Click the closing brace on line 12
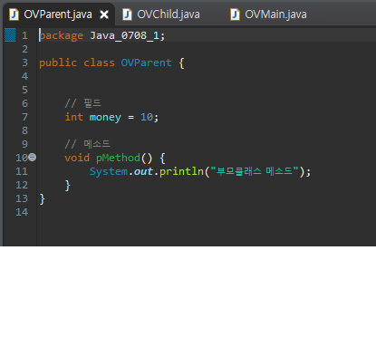The image size is (376, 337). (68, 186)
